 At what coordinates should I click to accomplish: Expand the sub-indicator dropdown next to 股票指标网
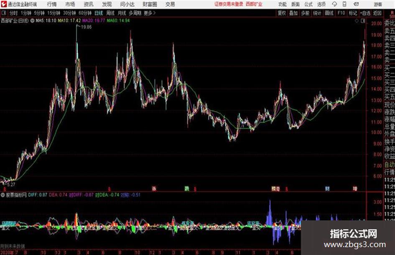(3, 195)
